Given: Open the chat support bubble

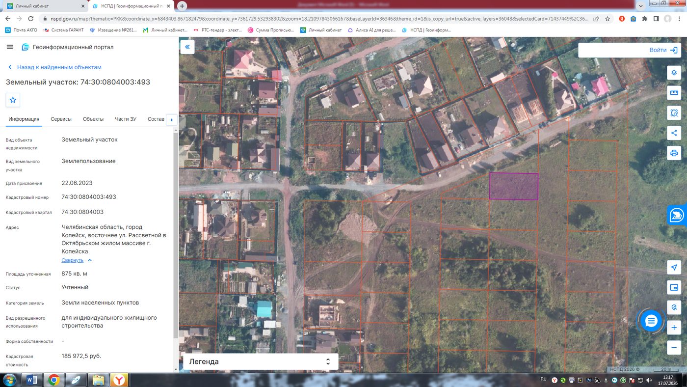Looking at the screenshot, I should tap(651, 321).
